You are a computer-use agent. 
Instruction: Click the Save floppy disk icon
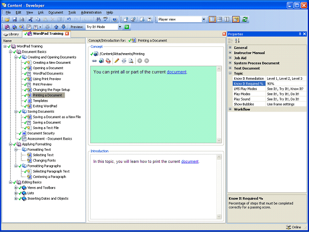(x=15, y=19)
